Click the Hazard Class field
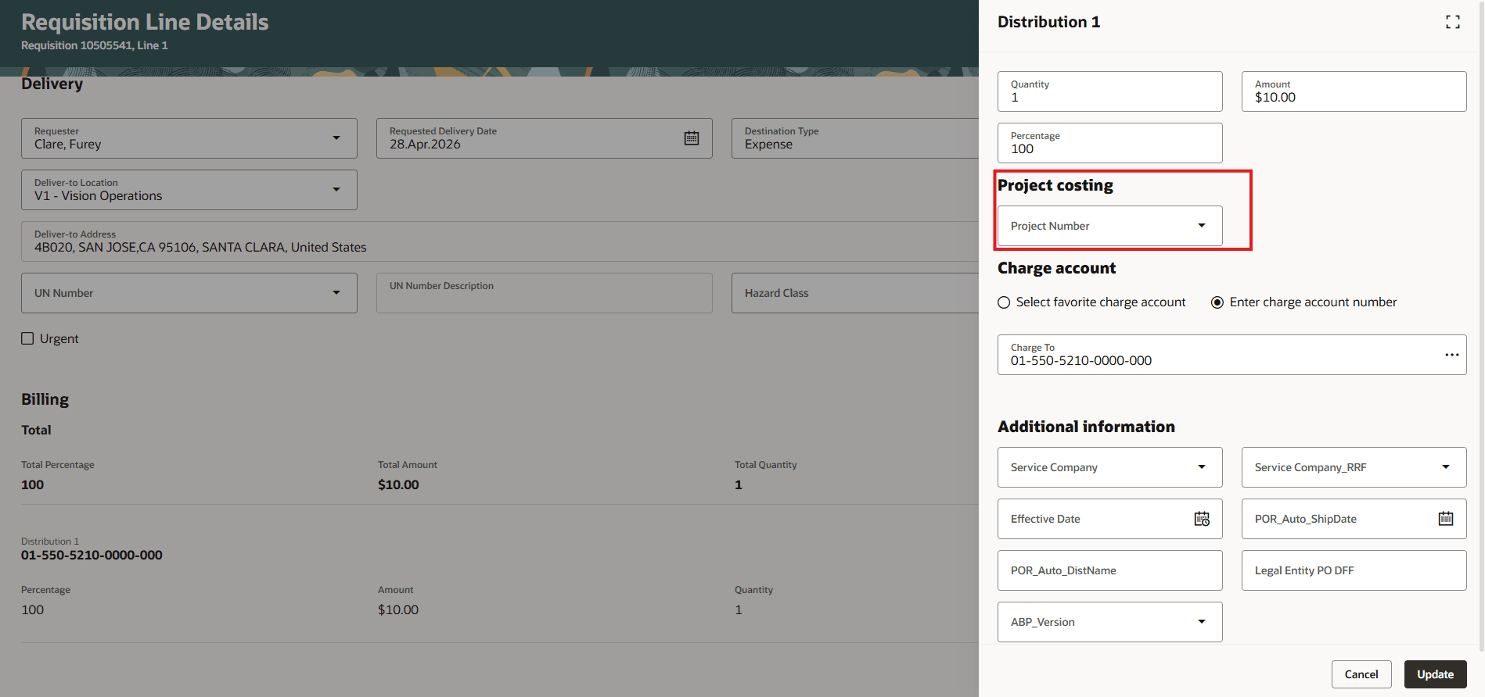This screenshot has width=1485, height=697. coord(855,293)
